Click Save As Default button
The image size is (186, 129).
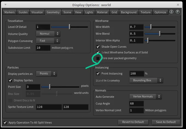(166, 122)
